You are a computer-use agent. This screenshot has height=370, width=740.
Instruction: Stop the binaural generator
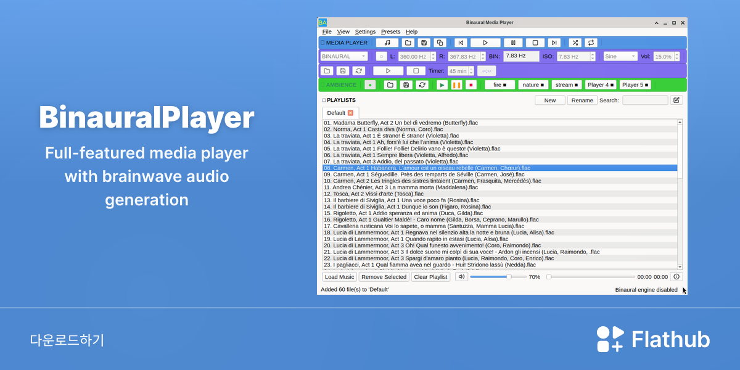coord(416,71)
